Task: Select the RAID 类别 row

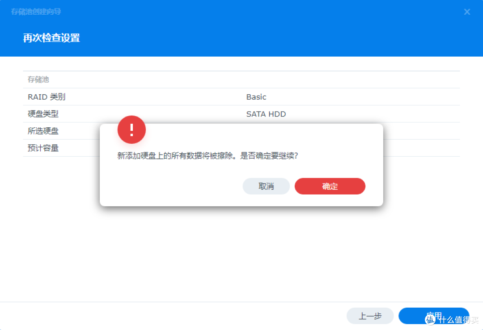Action: pos(47,97)
